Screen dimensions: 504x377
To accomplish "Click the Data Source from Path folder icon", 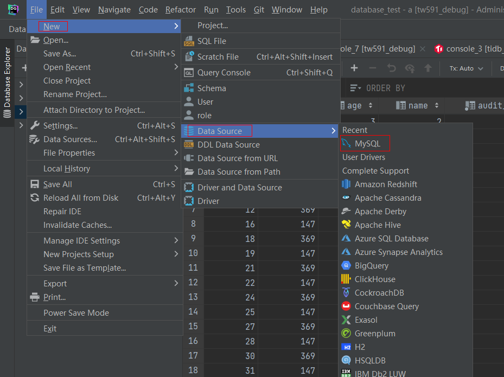I will pos(189,171).
